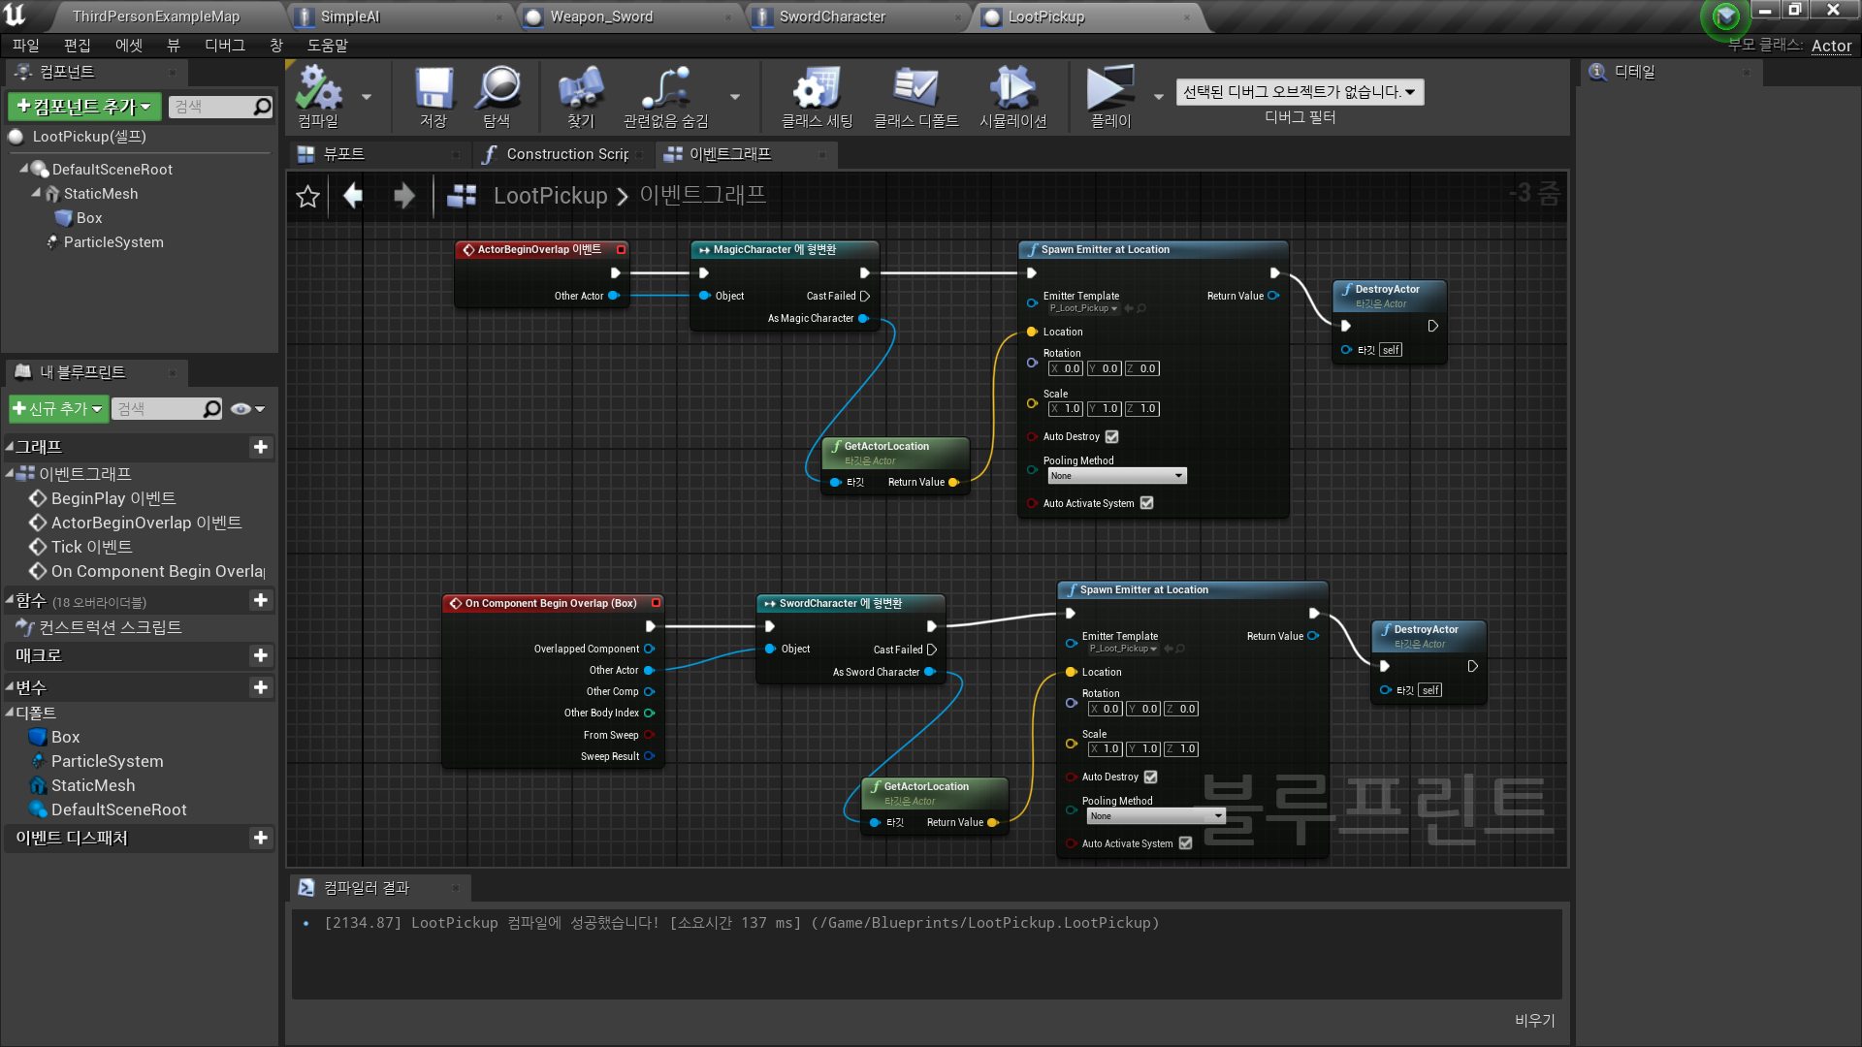Viewport: 1862px width, 1047px height.
Task: Open Pooling Method dropdown on upper Spawn Emitter
Action: (1116, 476)
